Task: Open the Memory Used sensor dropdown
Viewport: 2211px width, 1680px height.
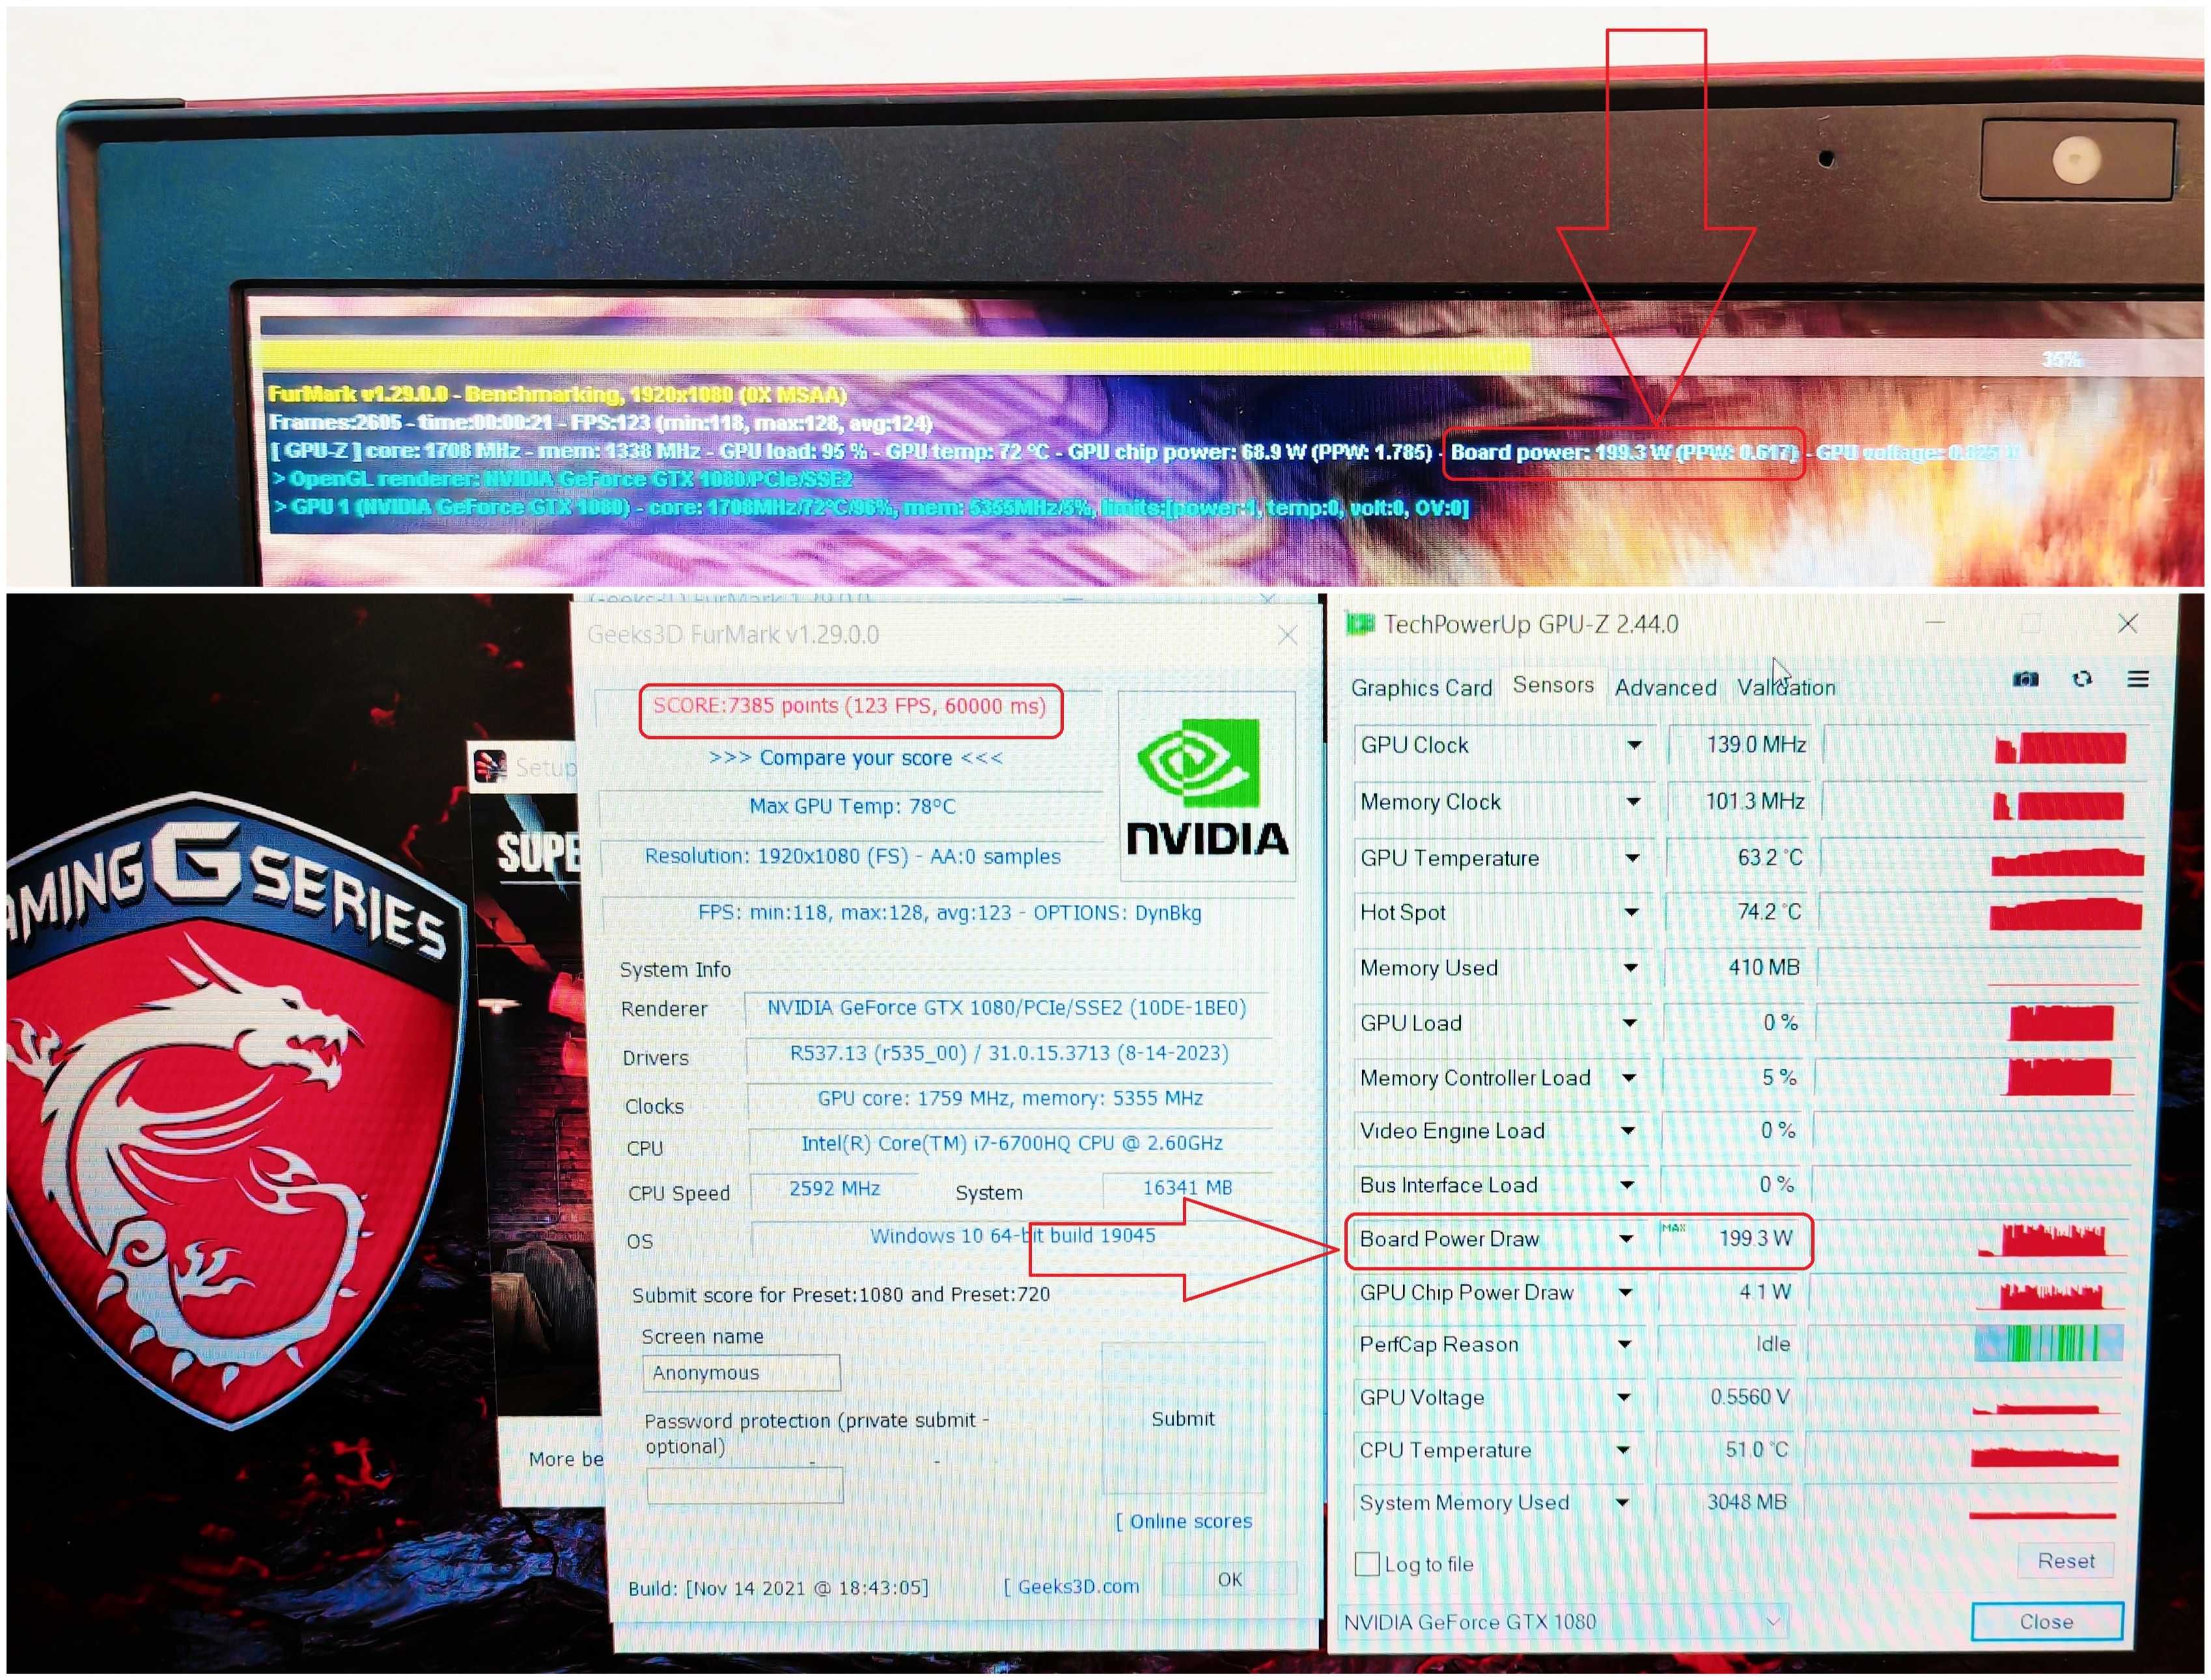Action: 1631,968
